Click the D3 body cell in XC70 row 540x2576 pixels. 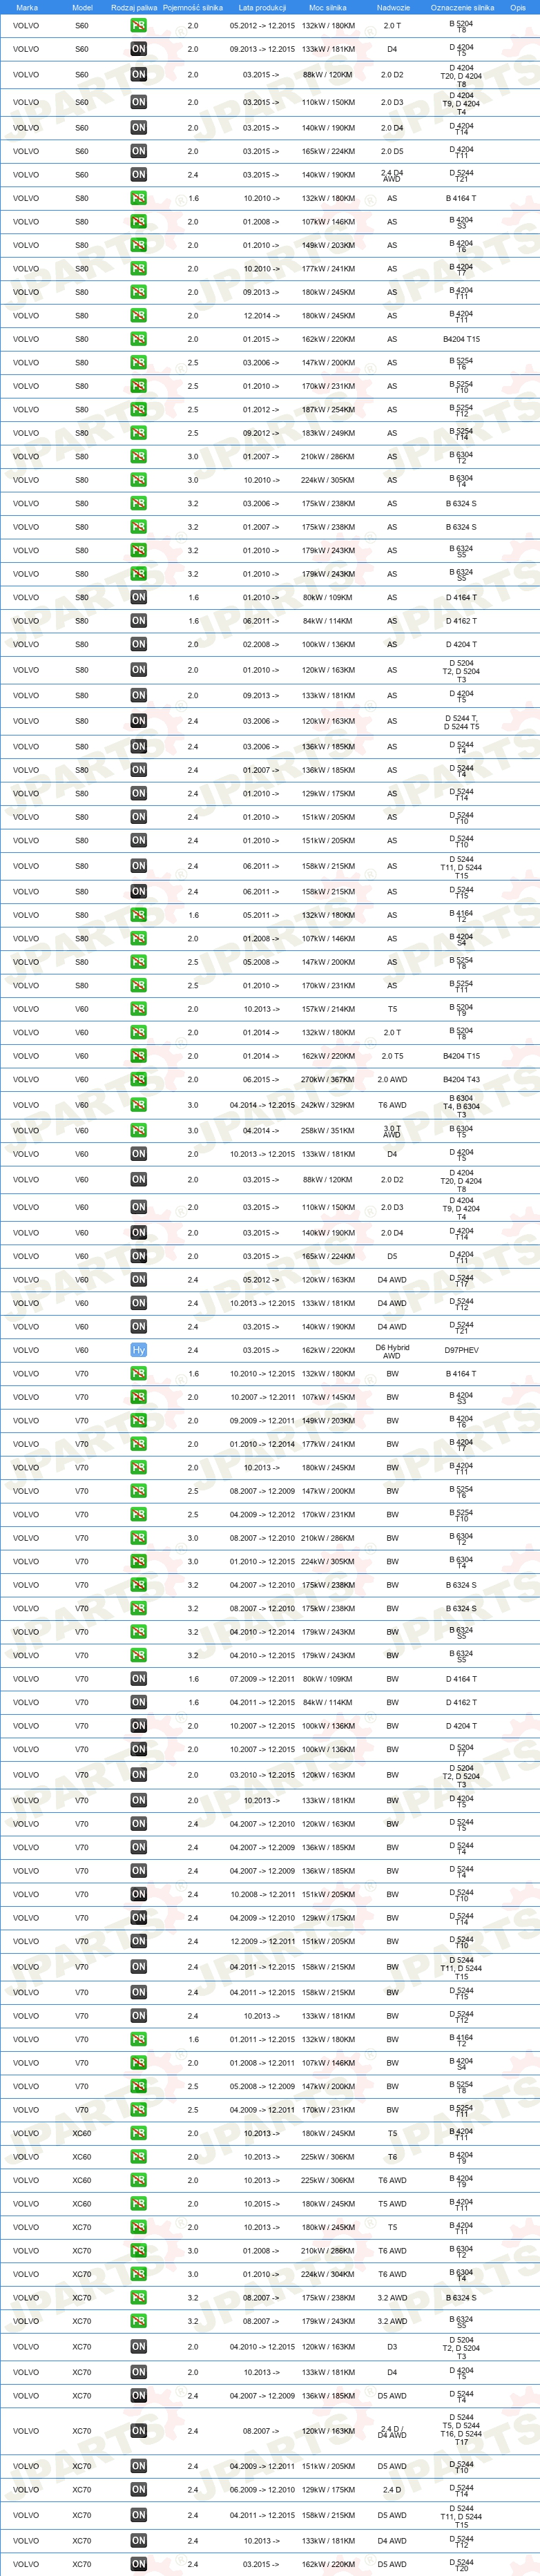click(x=392, y=2346)
